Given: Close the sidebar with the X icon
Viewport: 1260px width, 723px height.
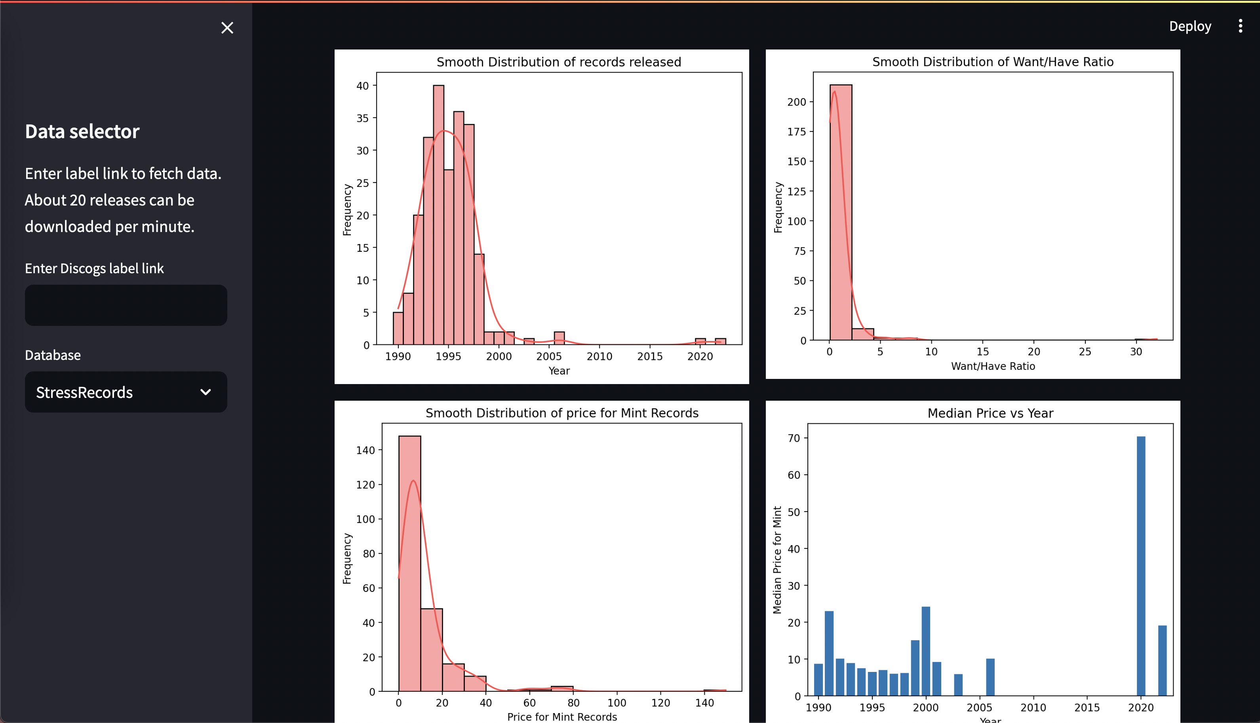Looking at the screenshot, I should click(x=227, y=28).
